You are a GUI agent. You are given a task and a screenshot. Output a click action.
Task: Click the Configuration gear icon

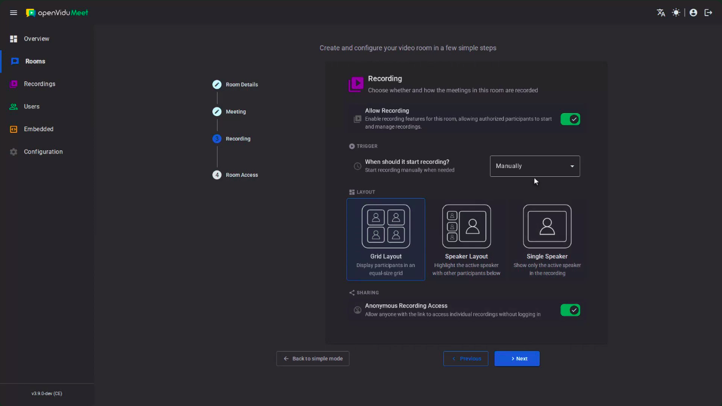click(x=13, y=152)
